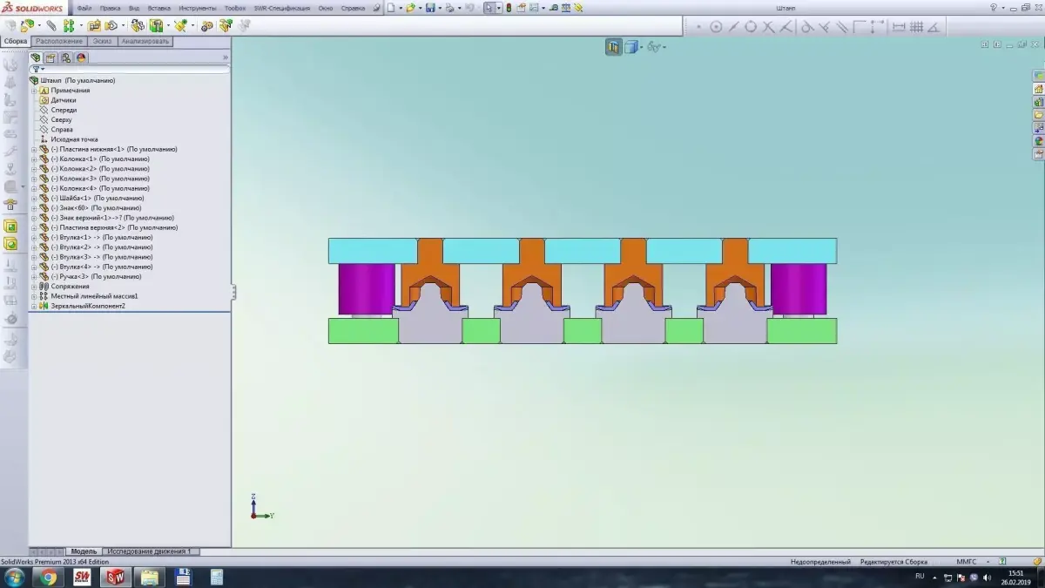Screen dimensions: 1045x588
Task: Click the Open file folder icon
Action: [410, 8]
